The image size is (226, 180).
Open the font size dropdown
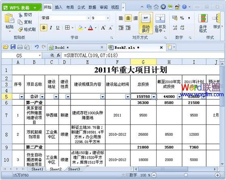click(x=108, y=18)
